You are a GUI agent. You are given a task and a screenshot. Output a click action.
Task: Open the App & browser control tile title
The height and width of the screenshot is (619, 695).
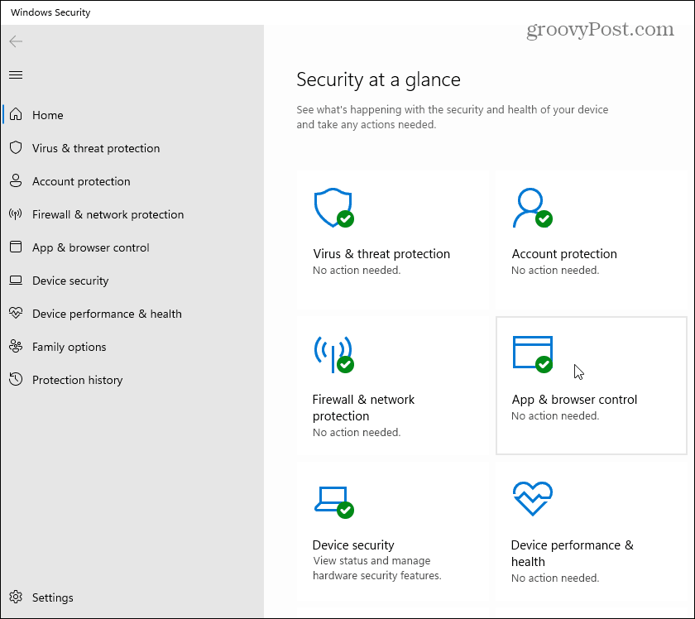pyautogui.click(x=574, y=400)
